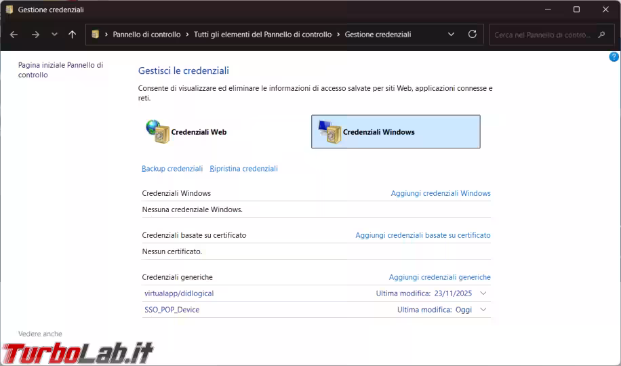Click the forward navigation arrow
This screenshot has height=366, width=621.
coord(35,35)
